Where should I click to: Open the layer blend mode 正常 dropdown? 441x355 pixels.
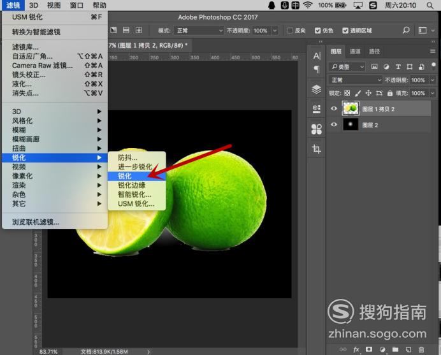click(x=356, y=80)
